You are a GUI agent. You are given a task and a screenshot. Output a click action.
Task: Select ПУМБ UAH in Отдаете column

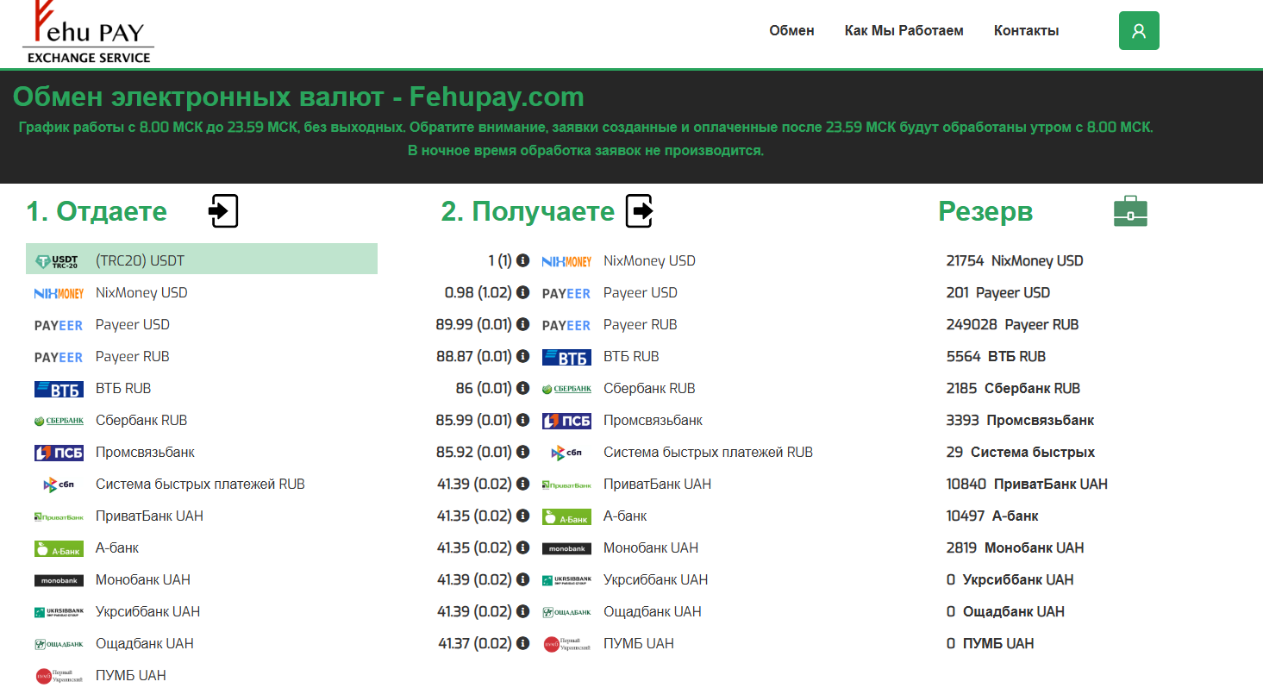(202, 675)
